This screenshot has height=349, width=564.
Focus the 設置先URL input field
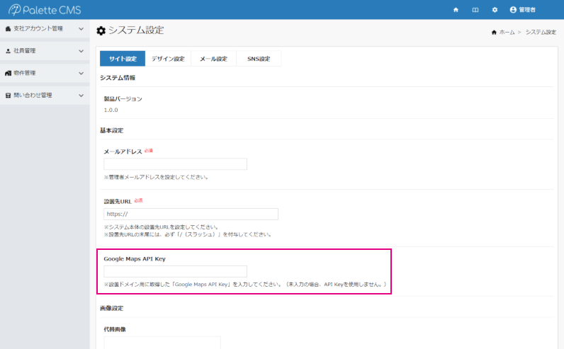tap(191, 214)
